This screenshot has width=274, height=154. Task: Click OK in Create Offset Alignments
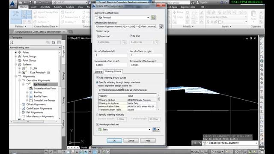[x=114, y=141]
